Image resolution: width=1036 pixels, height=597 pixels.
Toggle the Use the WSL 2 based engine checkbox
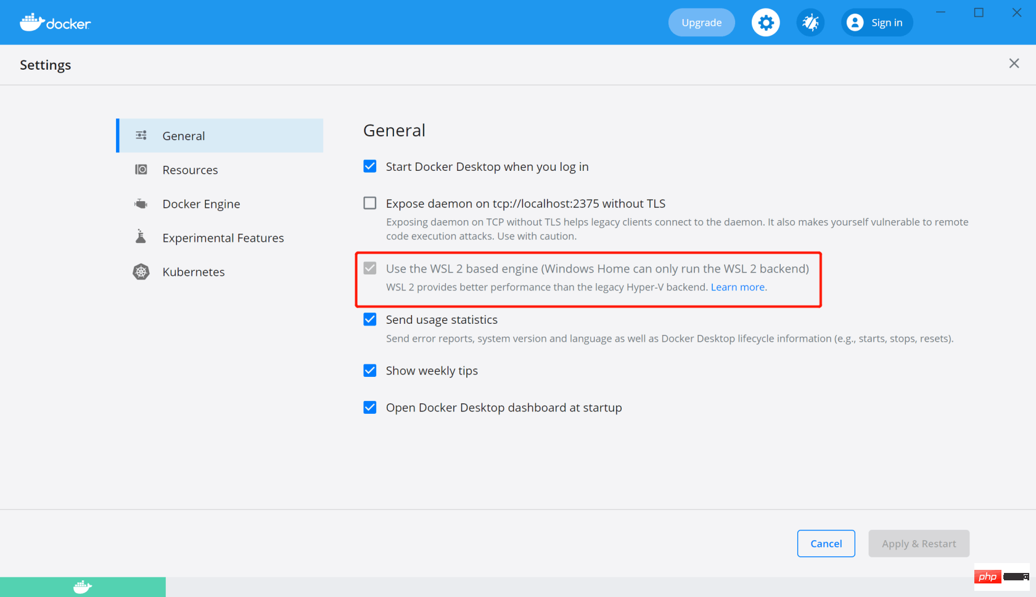coord(370,268)
